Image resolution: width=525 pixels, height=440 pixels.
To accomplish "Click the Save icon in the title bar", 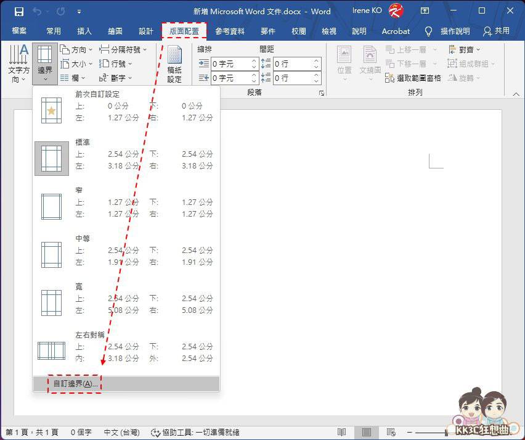I will 19,11.
